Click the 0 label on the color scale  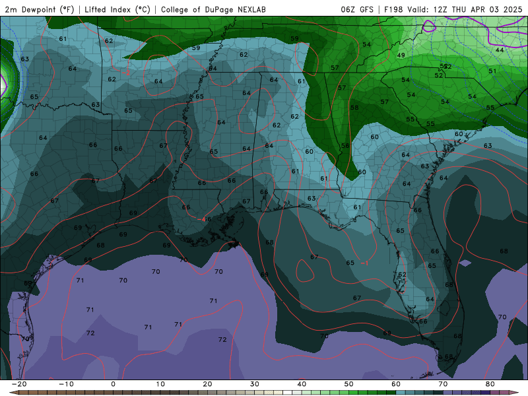pos(113,384)
